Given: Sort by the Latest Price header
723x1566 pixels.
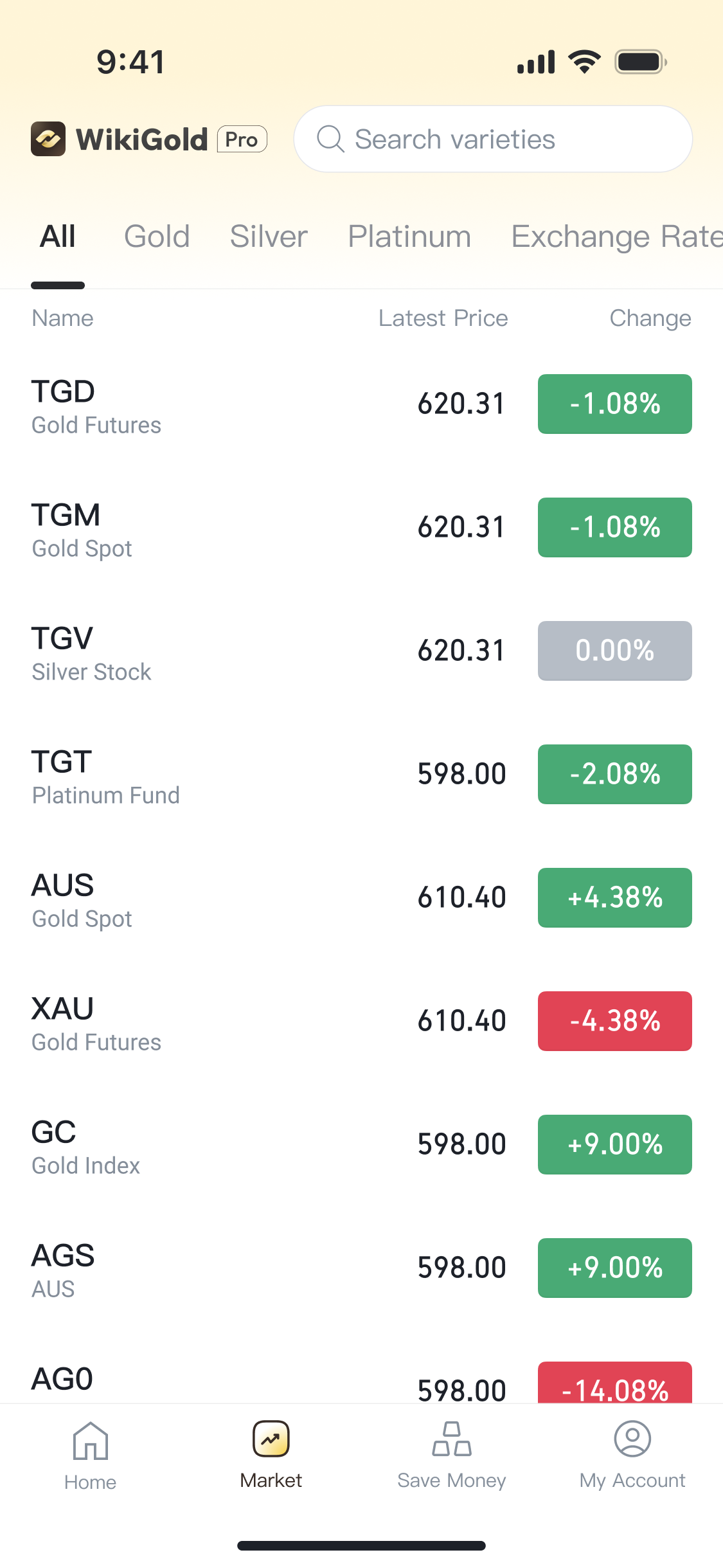Looking at the screenshot, I should click(443, 318).
